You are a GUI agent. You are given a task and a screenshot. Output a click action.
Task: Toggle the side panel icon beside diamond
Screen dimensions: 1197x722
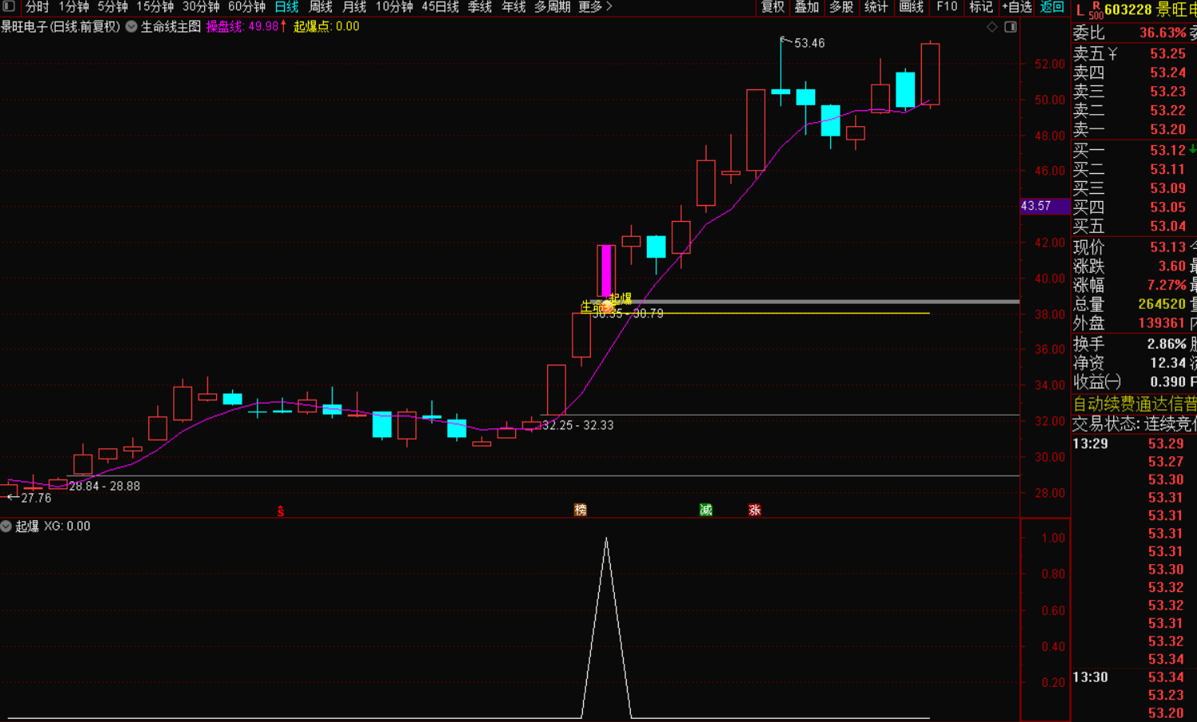click(x=1010, y=27)
